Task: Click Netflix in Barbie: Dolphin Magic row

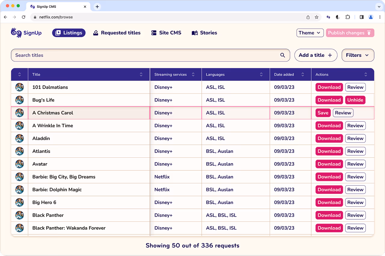Action: (162, 190)
